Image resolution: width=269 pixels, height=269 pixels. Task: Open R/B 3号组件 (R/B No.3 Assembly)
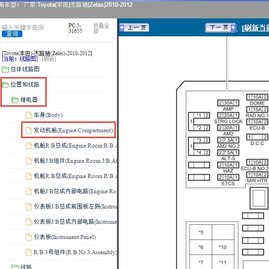[75, 252]
